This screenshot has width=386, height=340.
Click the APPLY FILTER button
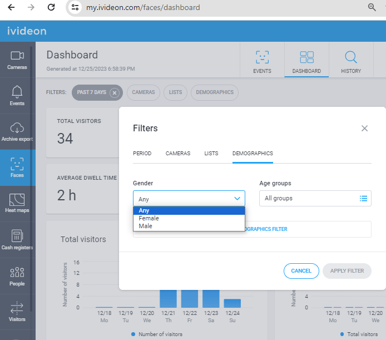(x=347, y=271)
